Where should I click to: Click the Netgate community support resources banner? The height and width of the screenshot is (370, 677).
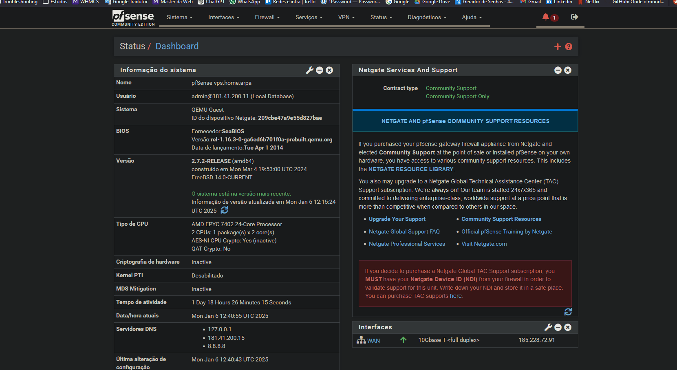[x=465, y=121]
